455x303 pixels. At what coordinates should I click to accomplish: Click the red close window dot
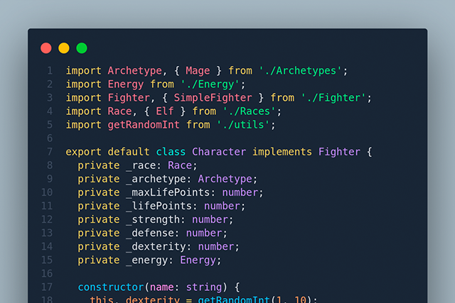pos(46,48)
